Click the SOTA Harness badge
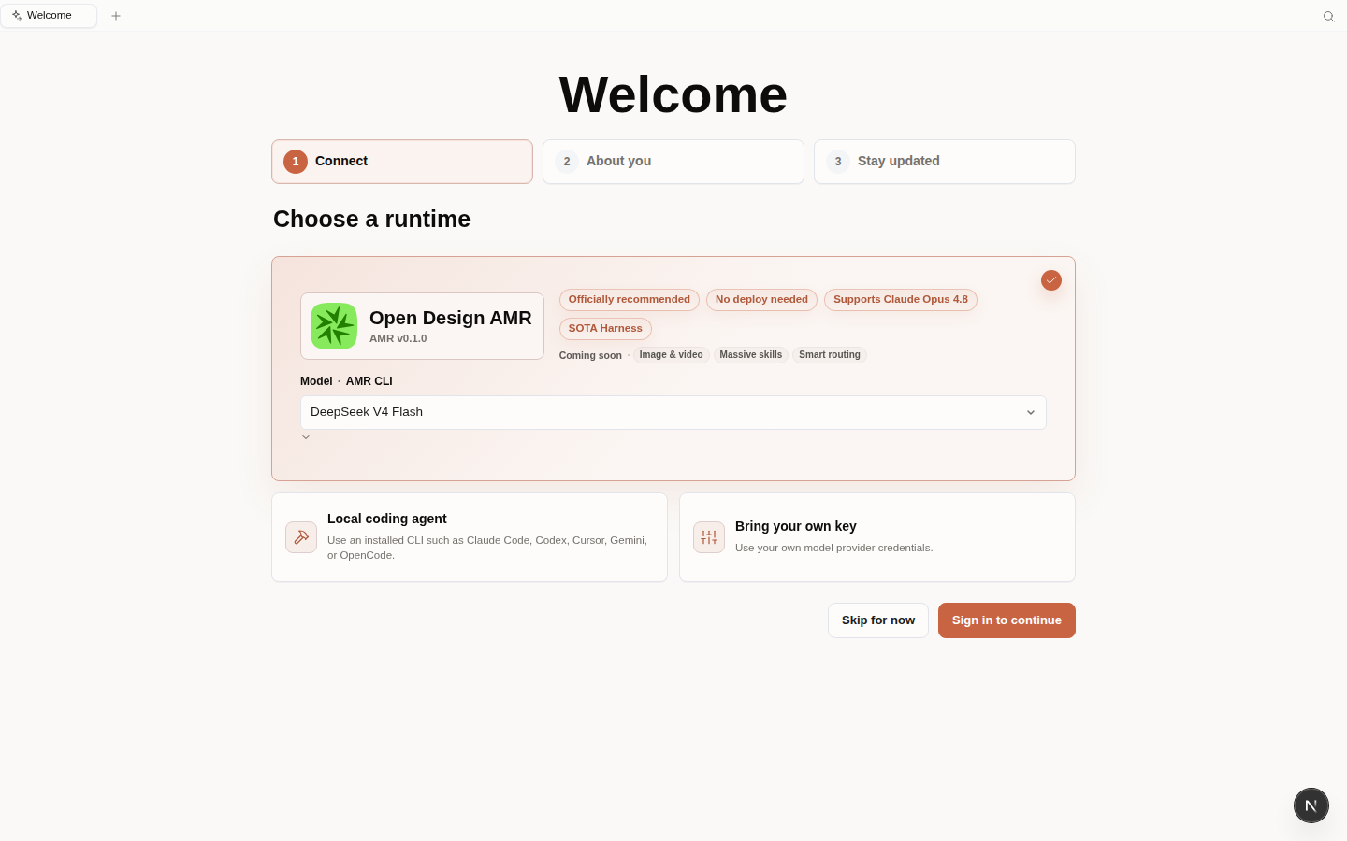1347x841 pixels. [x=605, y=329]
